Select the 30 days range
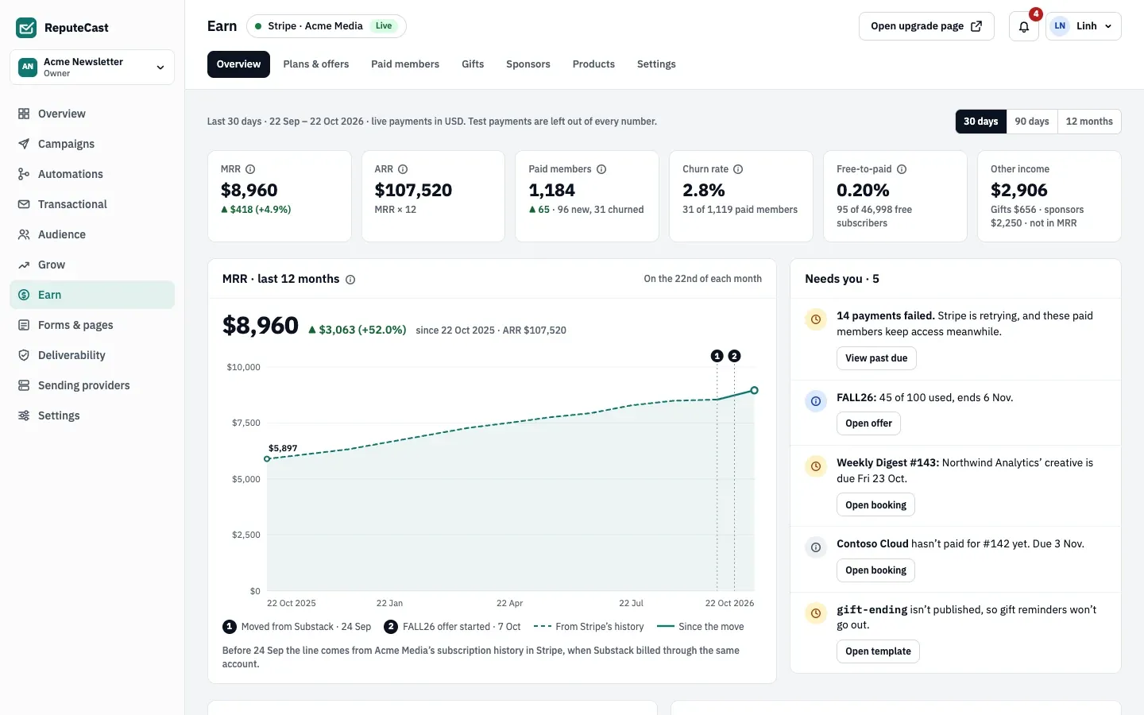Image resolution: width=1144 pixels, height=715 pixels. pyautogui.click(x=980, y=122)
